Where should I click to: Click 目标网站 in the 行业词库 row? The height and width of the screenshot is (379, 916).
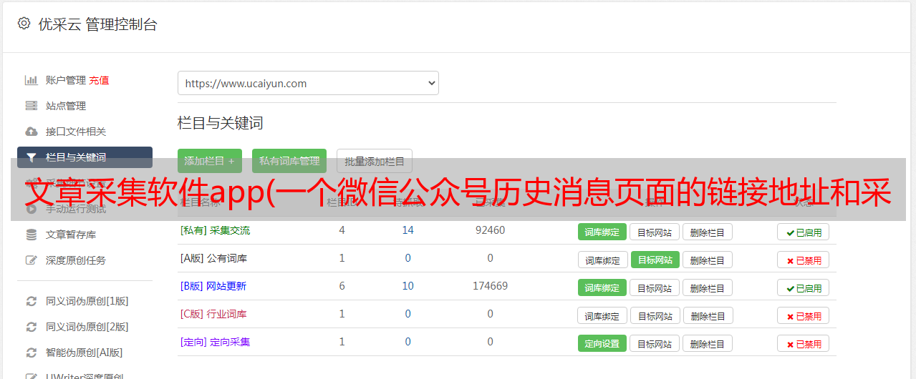click(x=655, y=315)
